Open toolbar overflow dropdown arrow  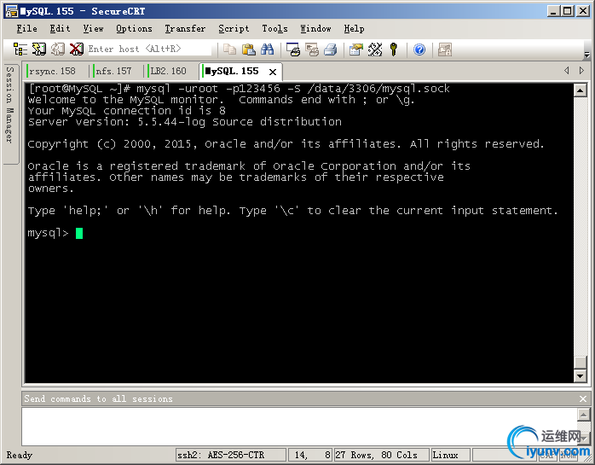pyautogui.click(x=587, y=55)
